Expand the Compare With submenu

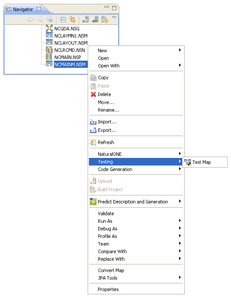click(x=136, y=251)
